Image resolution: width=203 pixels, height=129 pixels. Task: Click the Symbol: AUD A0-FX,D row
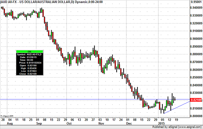coord(29,54)
